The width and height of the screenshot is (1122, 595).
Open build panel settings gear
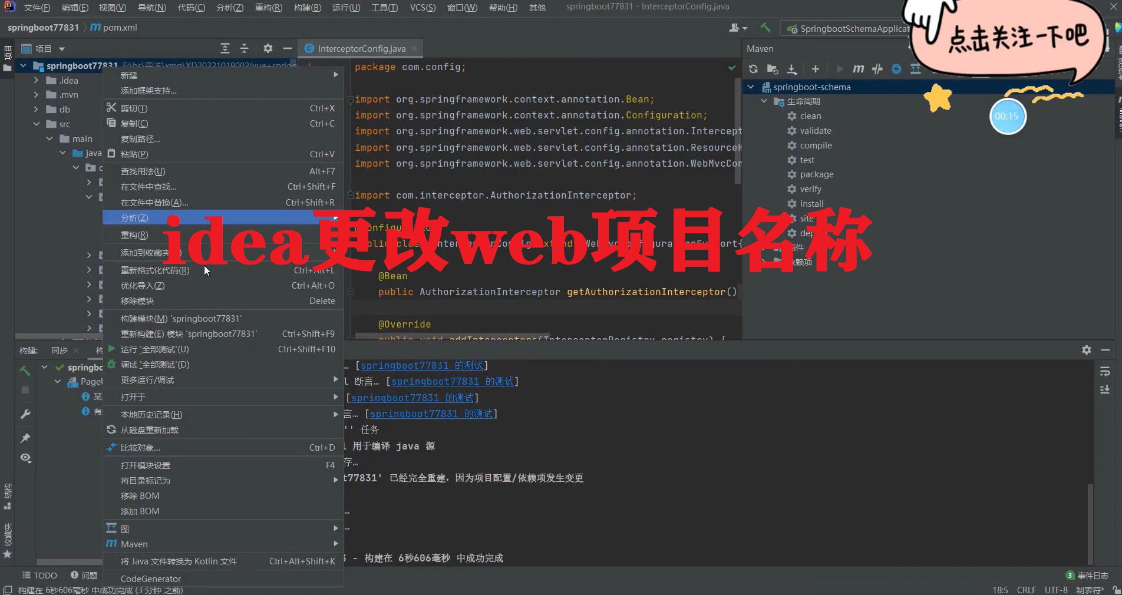(x=1087, y=350)
